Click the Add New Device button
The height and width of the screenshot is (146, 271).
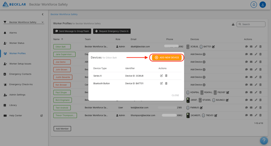tap(167, 58)
